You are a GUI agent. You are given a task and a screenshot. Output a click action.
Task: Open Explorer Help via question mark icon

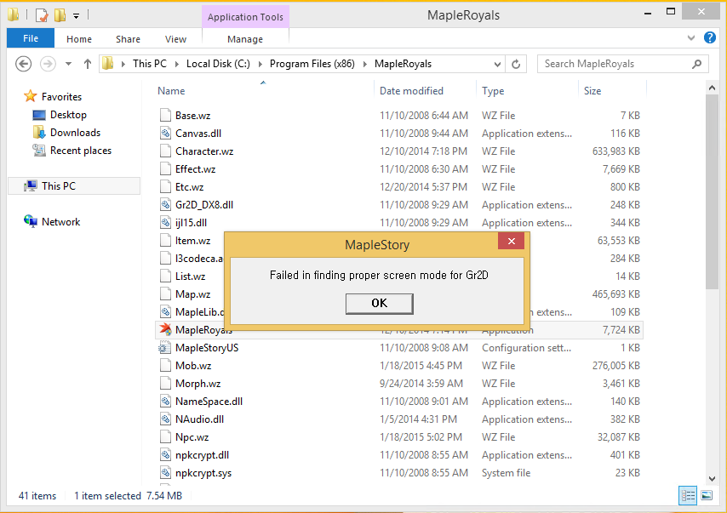[712, 39]
